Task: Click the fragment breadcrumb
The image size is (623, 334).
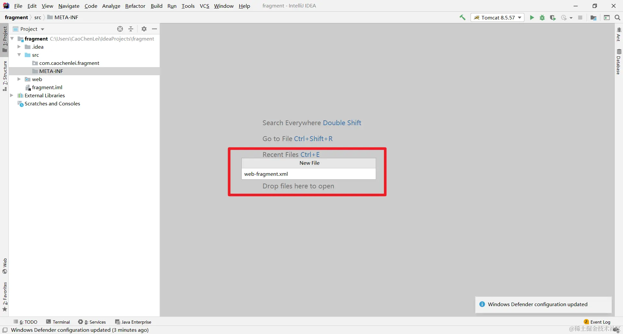Action: [17, 18]
